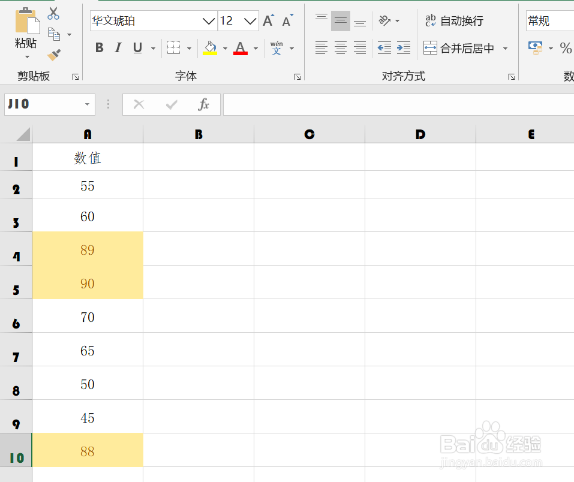This screenshot has height=482, width=574.
Task: Open Copy options dropdown arrow
Action: (69, 35)
